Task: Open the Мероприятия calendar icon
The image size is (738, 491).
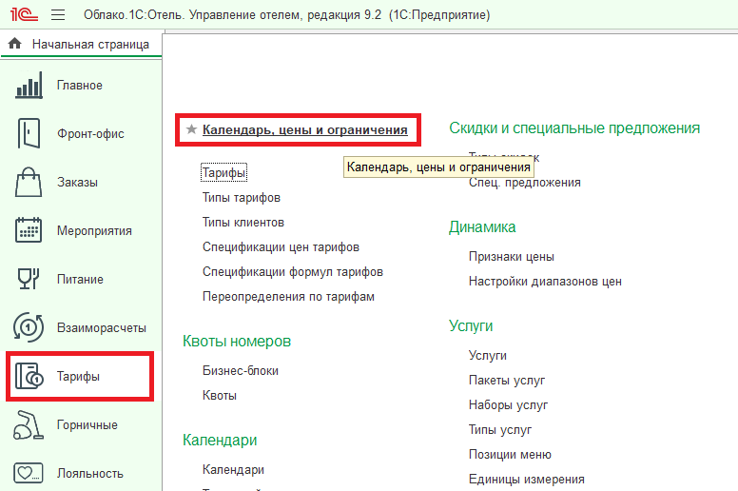Action: [x=29, y=230]
